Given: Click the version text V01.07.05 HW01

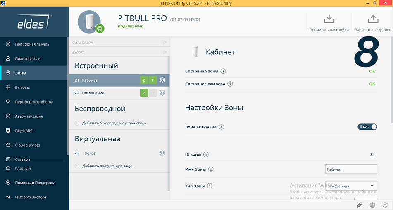Looking at the screenshot, I should point(185,19).
